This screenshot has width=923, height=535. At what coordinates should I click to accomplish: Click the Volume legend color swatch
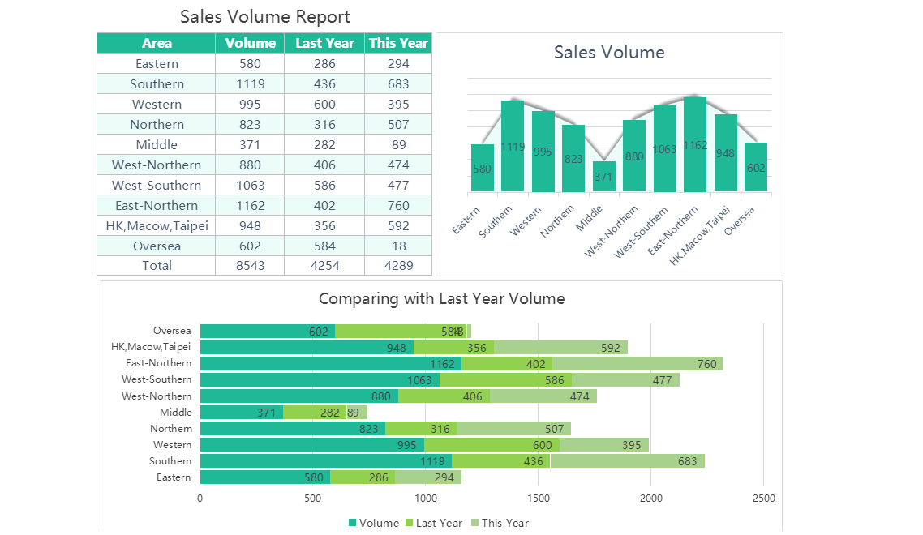[353, 523]
